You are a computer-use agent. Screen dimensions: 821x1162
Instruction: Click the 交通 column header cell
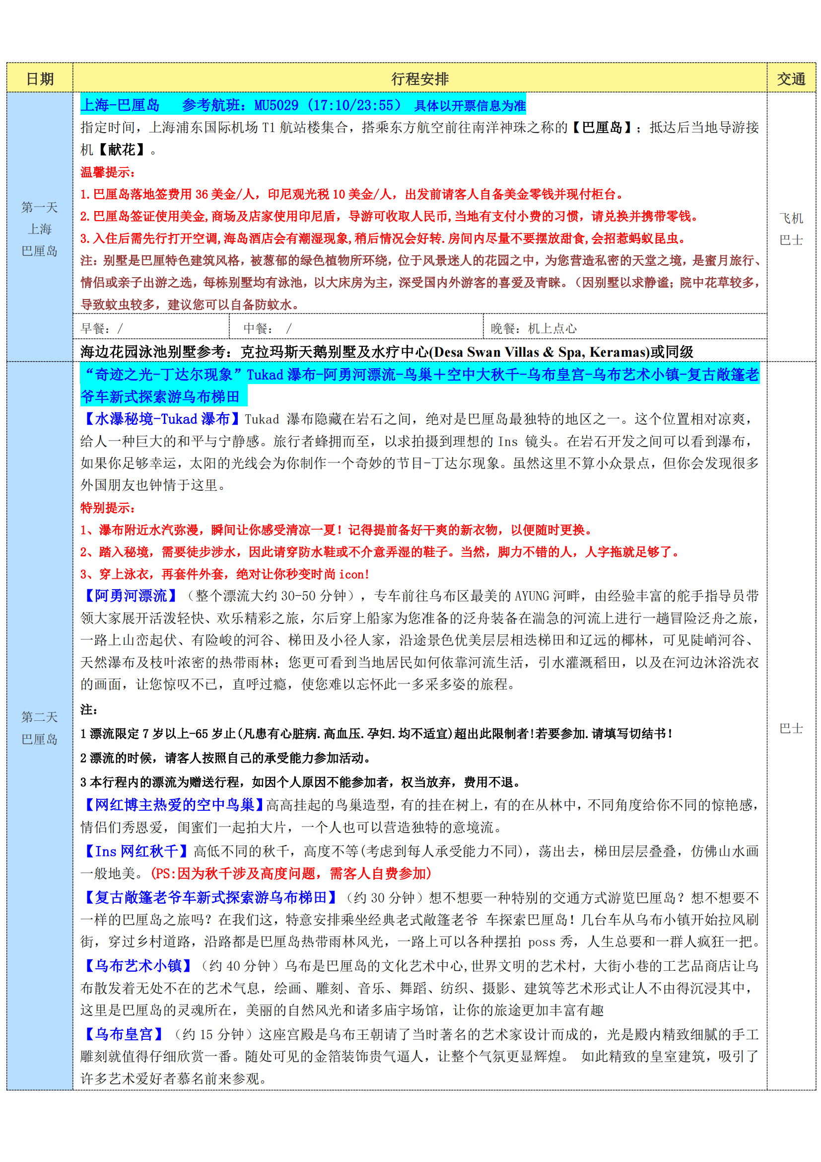coord(791,78)
